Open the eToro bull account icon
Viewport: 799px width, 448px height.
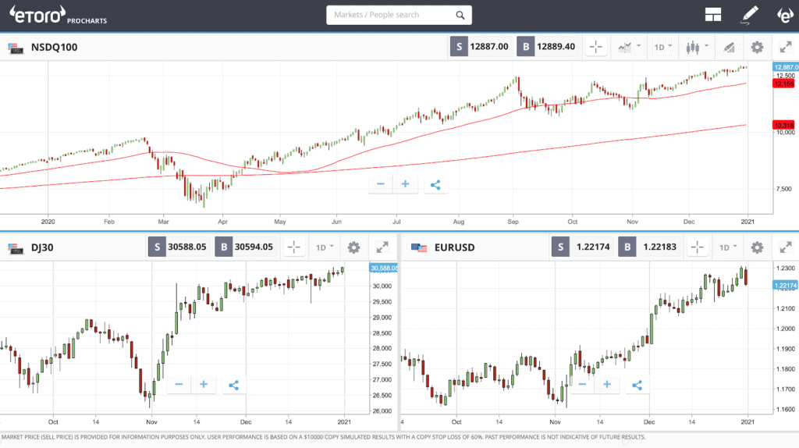(x=785, y=16)
